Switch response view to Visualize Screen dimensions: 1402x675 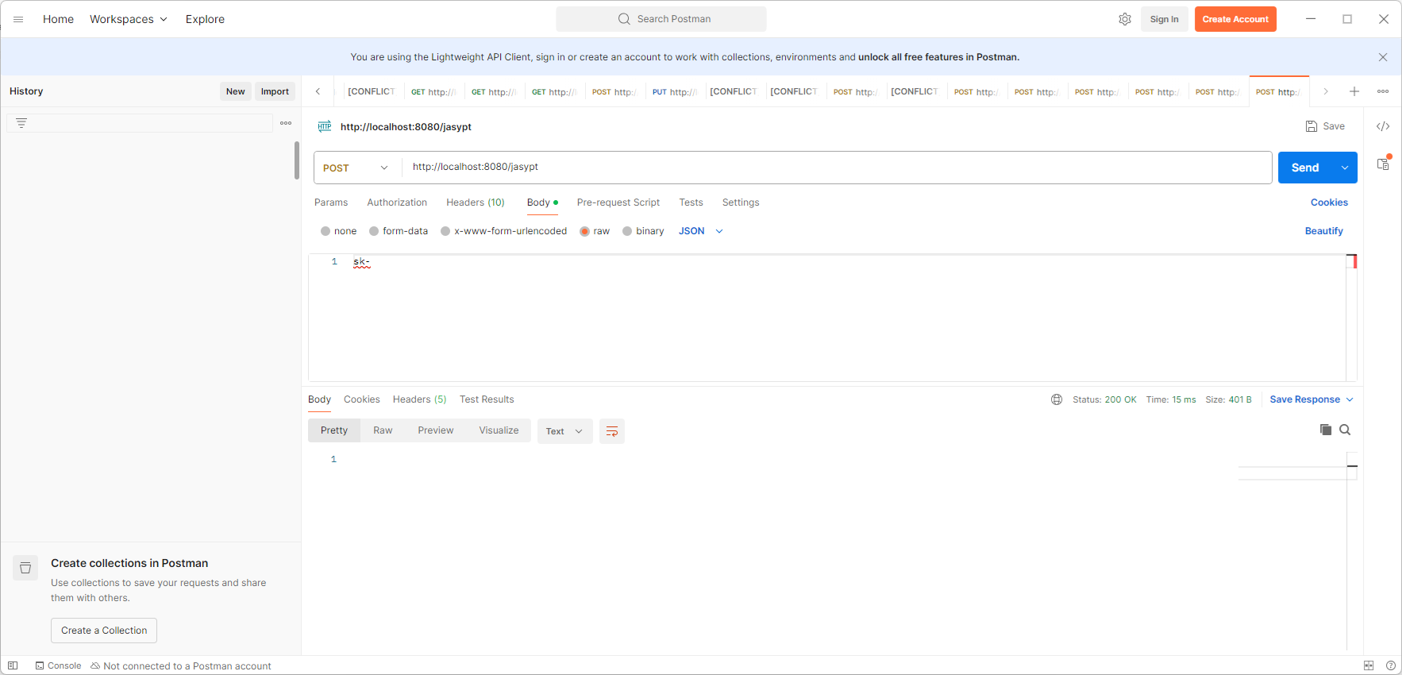499,430
